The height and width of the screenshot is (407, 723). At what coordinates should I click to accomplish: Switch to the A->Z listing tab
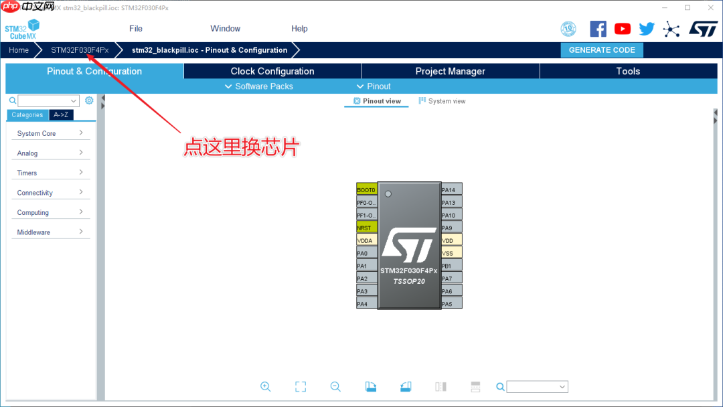tap(61, 114)
